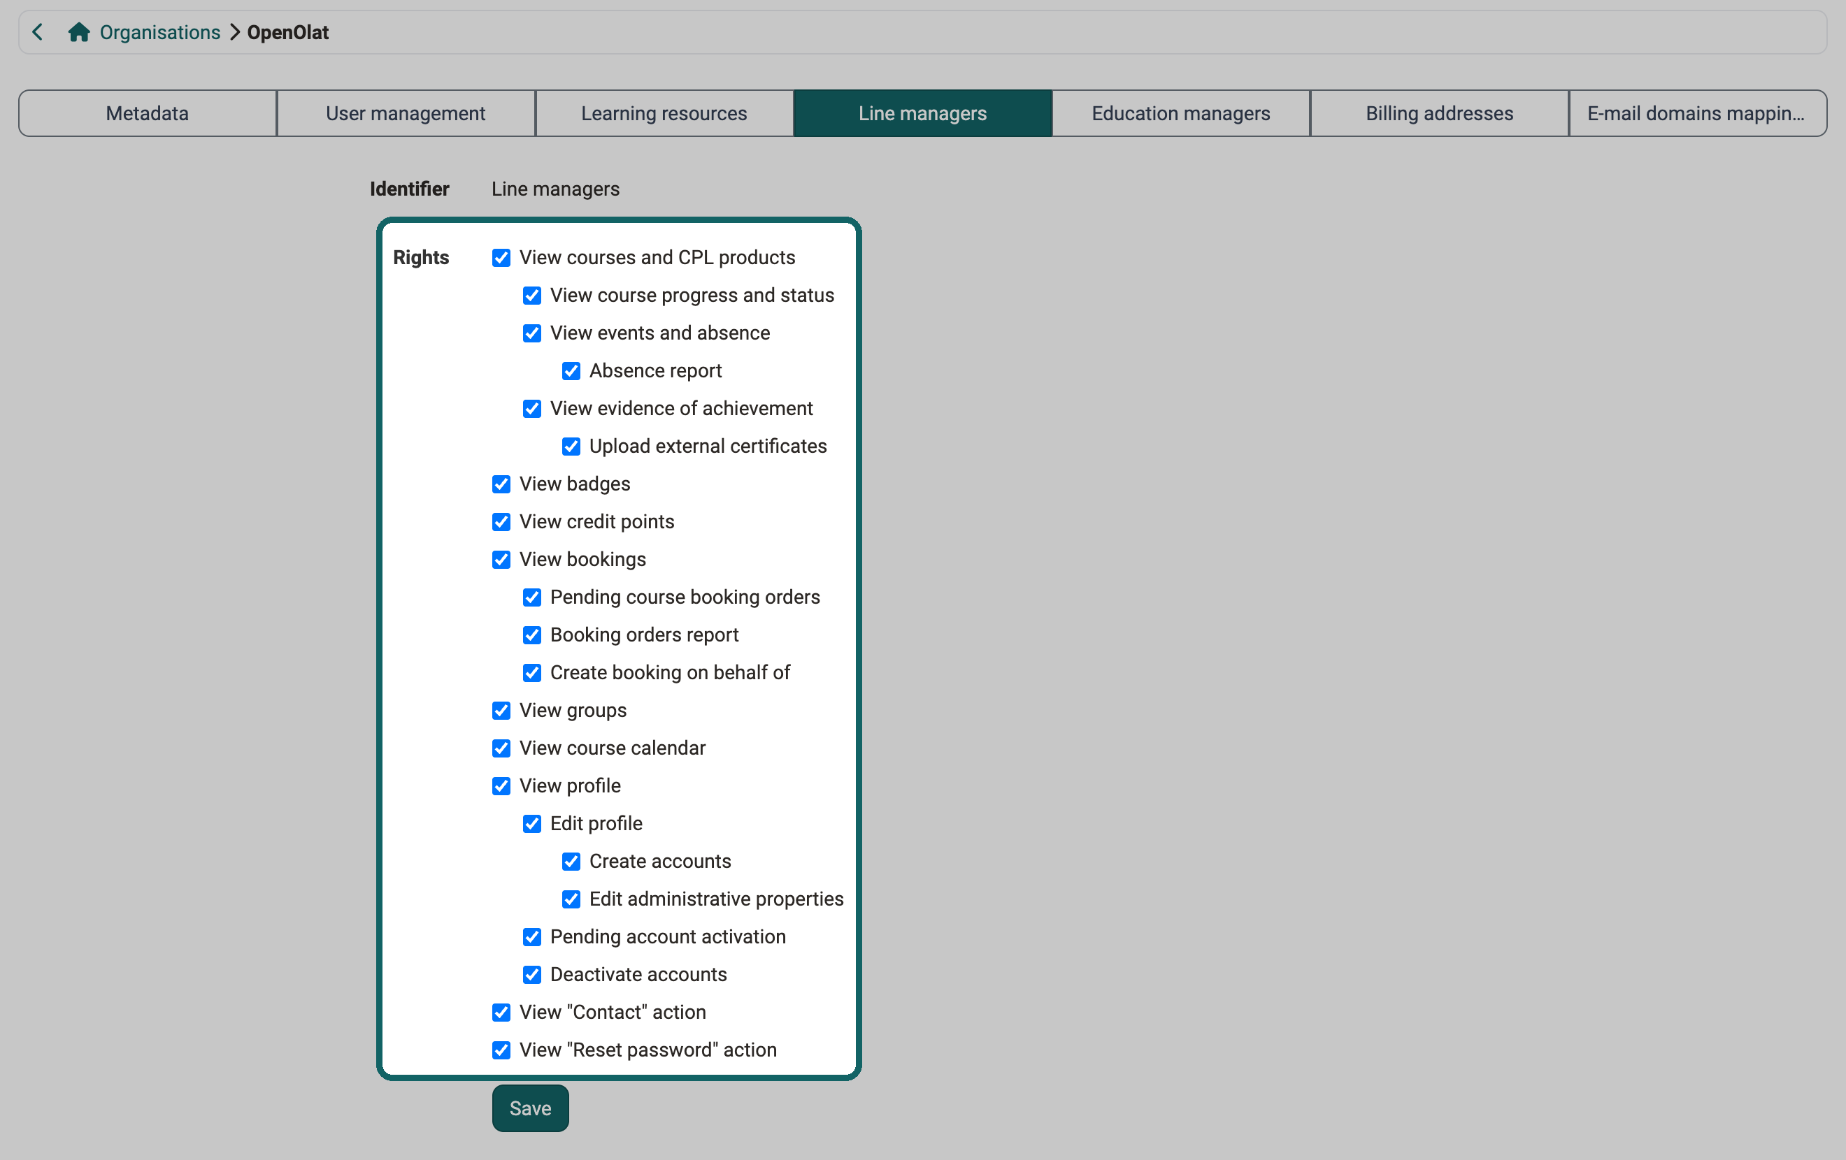Toggle View course progress and status
Screen dimensions: 1846x1160
[532, 296]
